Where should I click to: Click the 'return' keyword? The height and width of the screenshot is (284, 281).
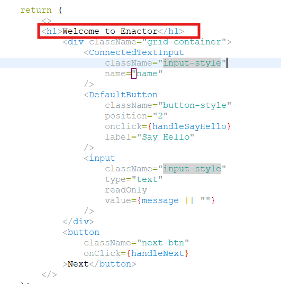[36, 10]
